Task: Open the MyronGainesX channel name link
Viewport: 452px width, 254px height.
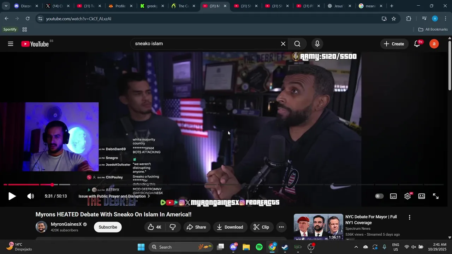Action: point(66,224)
